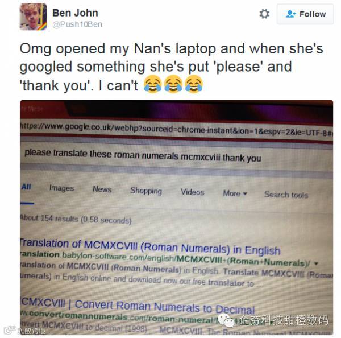
Task: Expand arrow beside babylon-software URL
Action: tap(316, 263)
